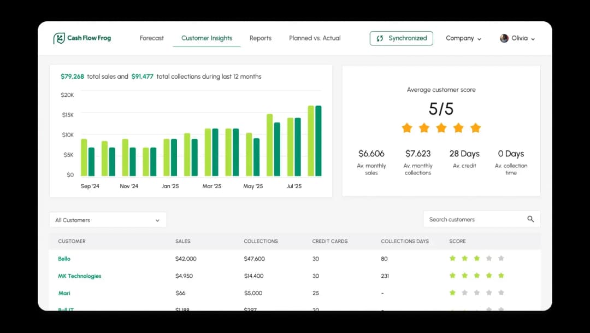
Task: Click the sync arrows icon in Synchronized button
Action: point(380,38)
